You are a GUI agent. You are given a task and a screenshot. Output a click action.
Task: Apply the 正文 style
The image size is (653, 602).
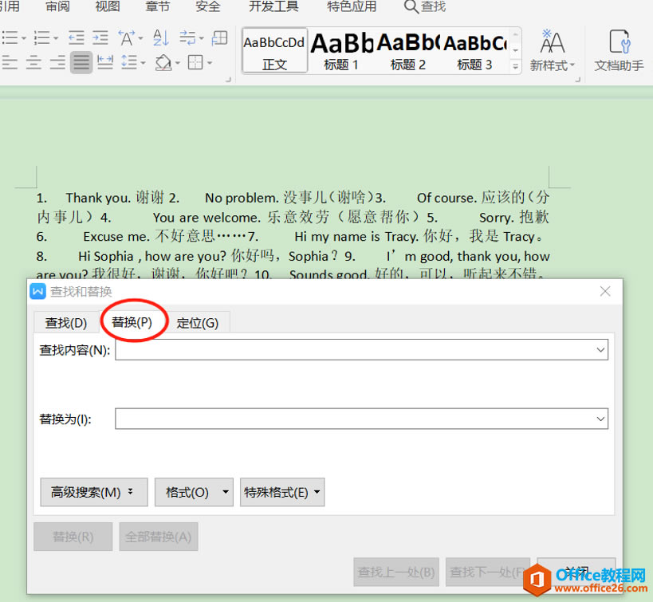pyautogui.click(x=274, y=51)
